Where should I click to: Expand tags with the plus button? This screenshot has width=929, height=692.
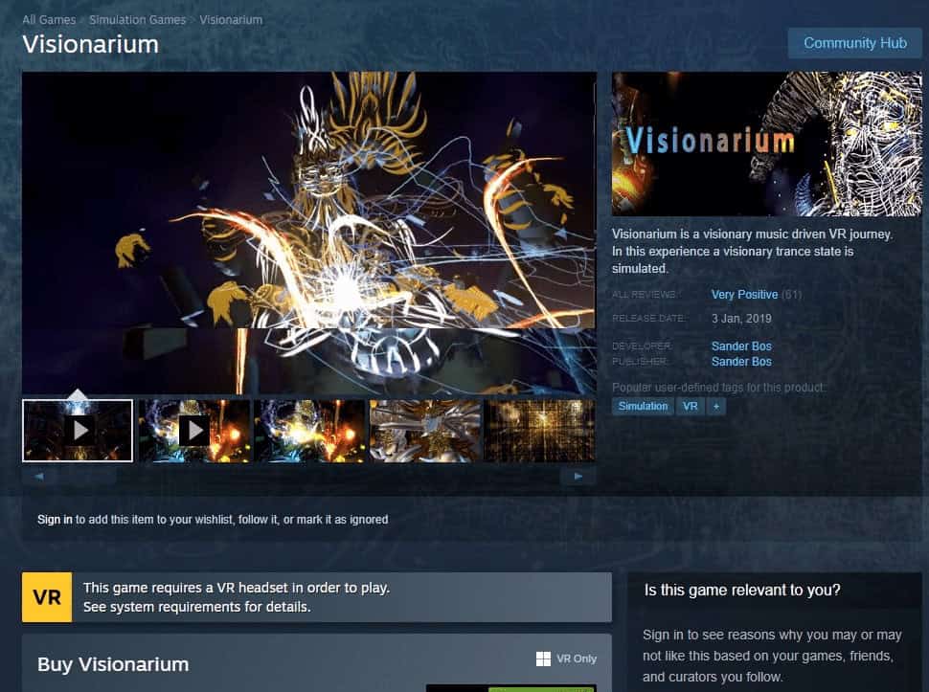pyautogui.click(x=715, y=406)
